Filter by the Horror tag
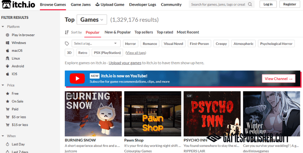 pyautogui.click(x=130, y=44)
